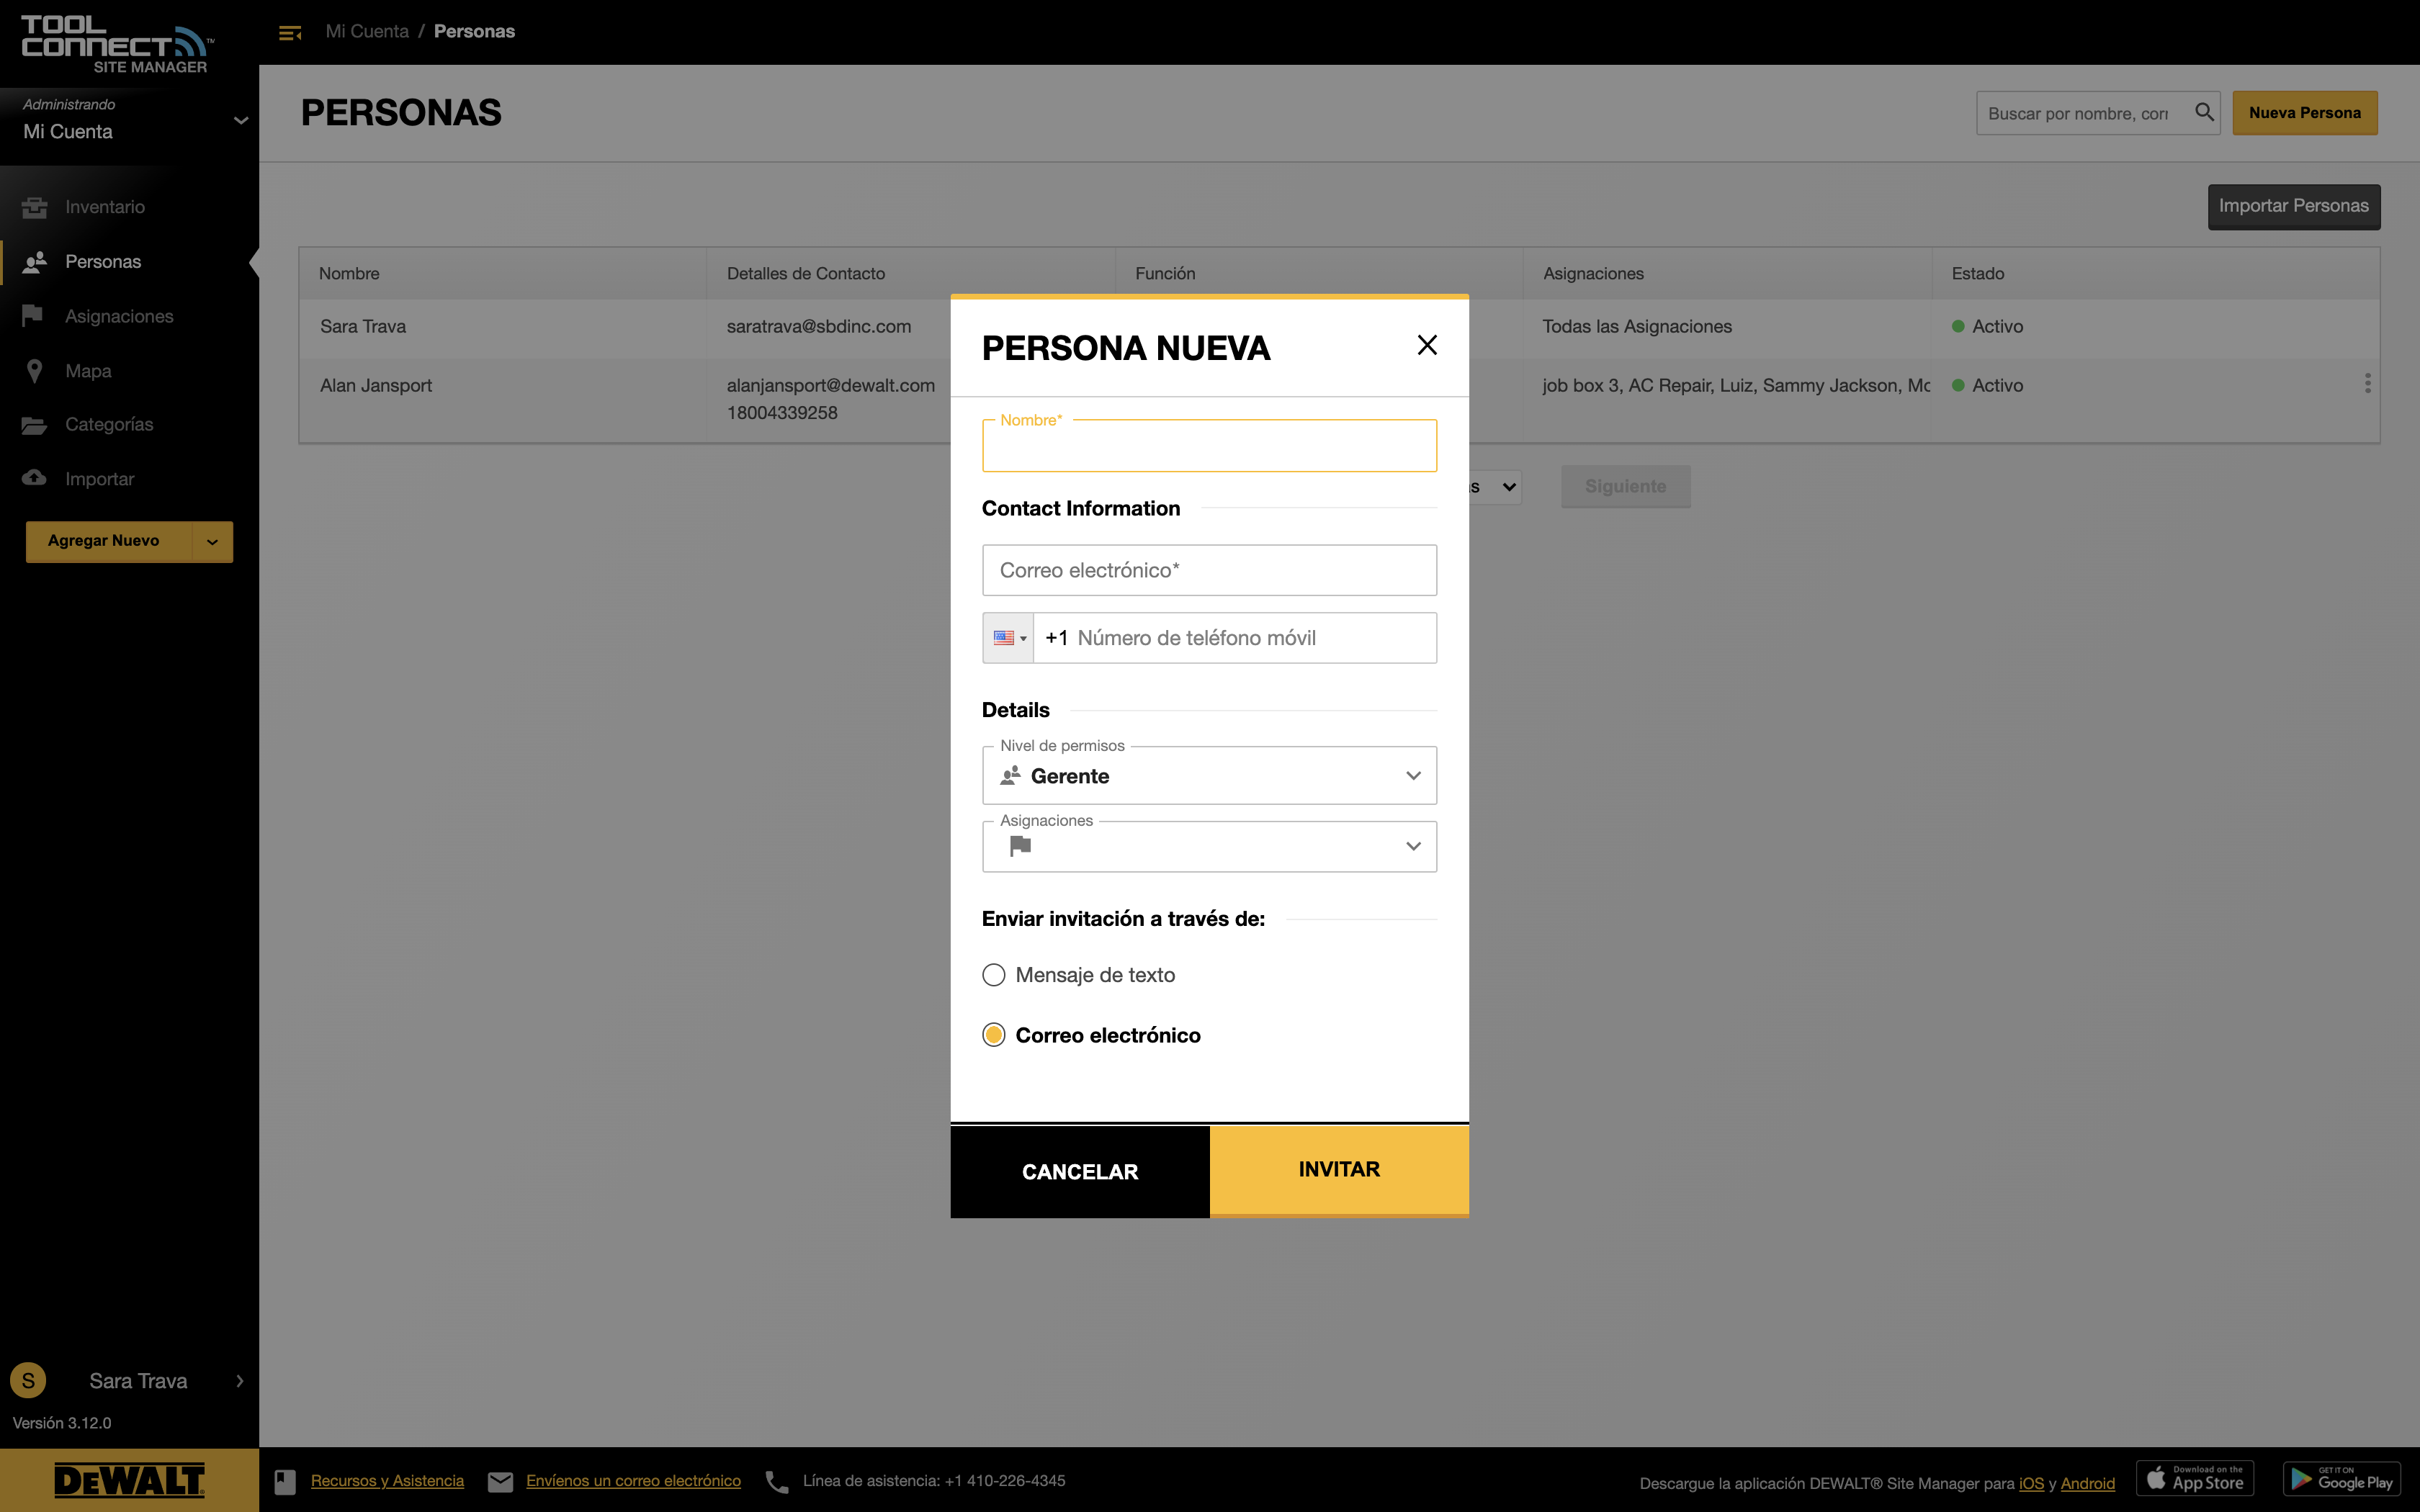Viewport: 2420px width, 1512px height.
Task: Expand the Mi Cuenta account switcher
Action: point(240,120)
